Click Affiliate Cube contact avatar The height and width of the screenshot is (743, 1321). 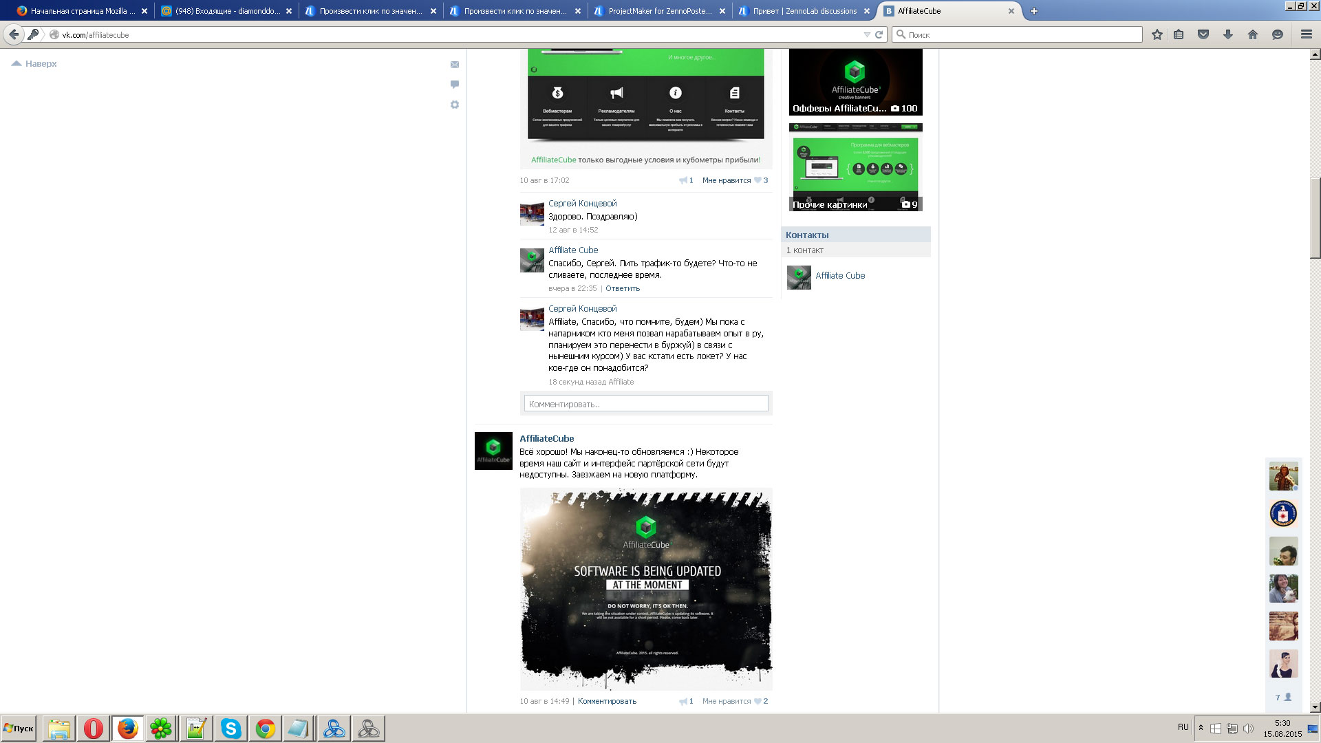point(799,277)
